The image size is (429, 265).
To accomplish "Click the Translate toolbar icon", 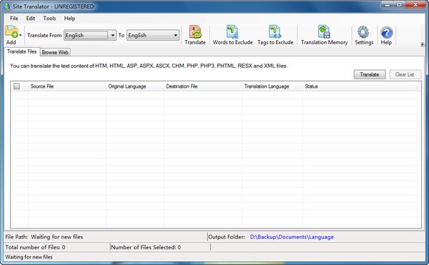I will [195, 35].
